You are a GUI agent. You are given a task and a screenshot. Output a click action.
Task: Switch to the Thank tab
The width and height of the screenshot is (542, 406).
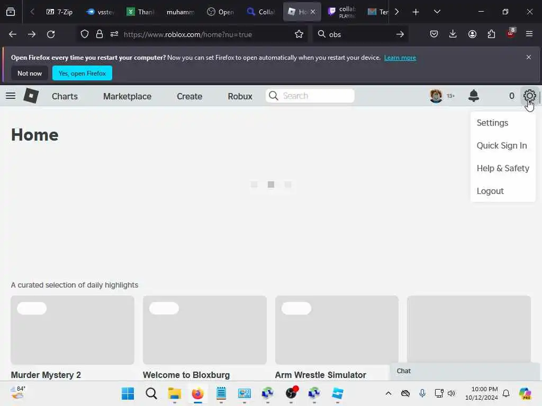[x=140, y=12]
